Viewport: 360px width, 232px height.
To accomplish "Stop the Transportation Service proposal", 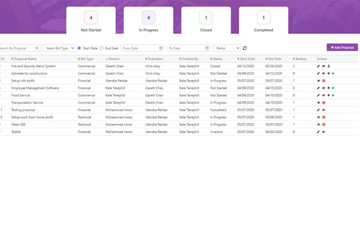I will point(324,103).
